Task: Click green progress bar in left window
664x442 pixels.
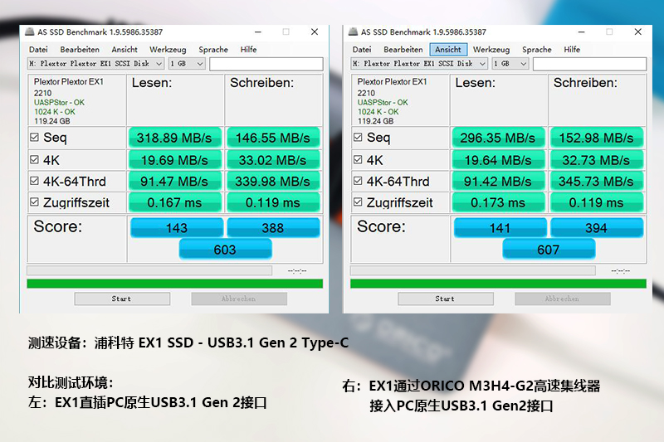Action: 175,284
